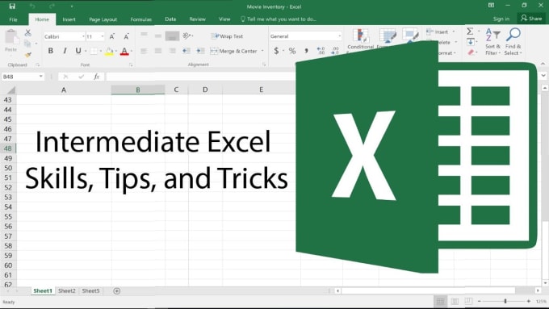Apply Comma style
The width and height of the screenshot is (549, 309).
[x=306, y=51]
